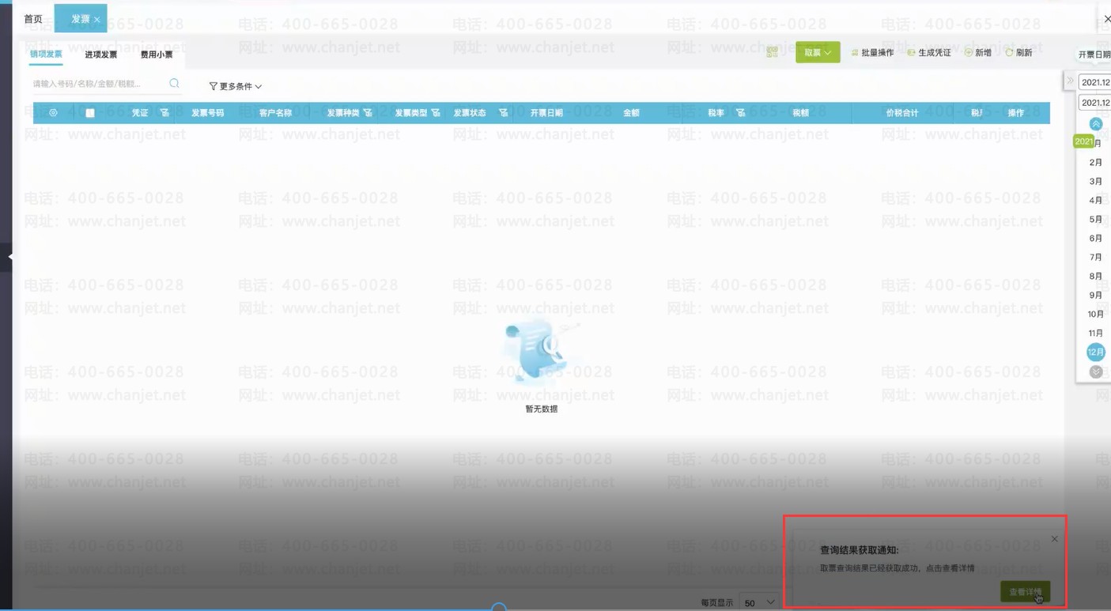The image size is (1111, 611).
Task: Click the 操作 column header
Action: (1015, 113)
